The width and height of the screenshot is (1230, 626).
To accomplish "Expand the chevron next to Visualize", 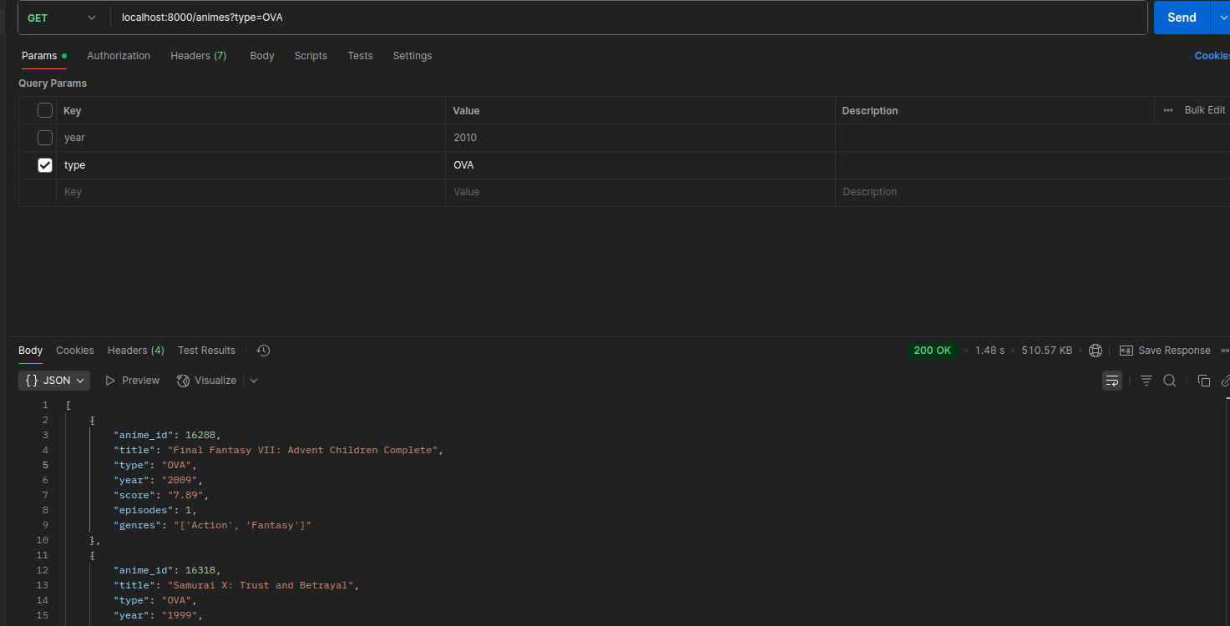I will (x=254, y=381).
